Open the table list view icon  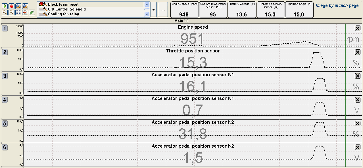click(18, 12)
